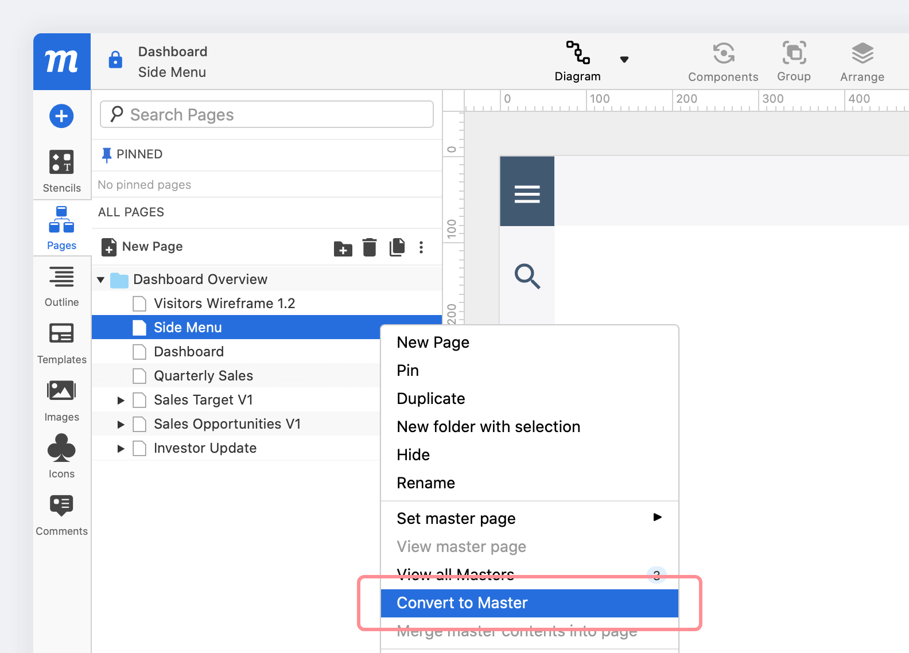Screen dimensions: 909x653
Task: Open the Templates panel
Action: click(61, 343)
